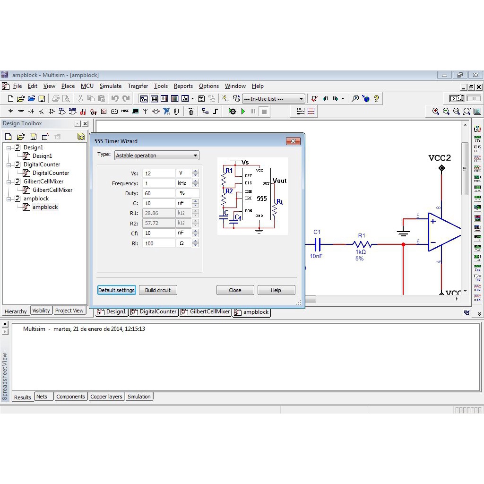Collapse the DigitalCounter tree node
This screenshot has width=484, height=484.
[x=9, y=165]
